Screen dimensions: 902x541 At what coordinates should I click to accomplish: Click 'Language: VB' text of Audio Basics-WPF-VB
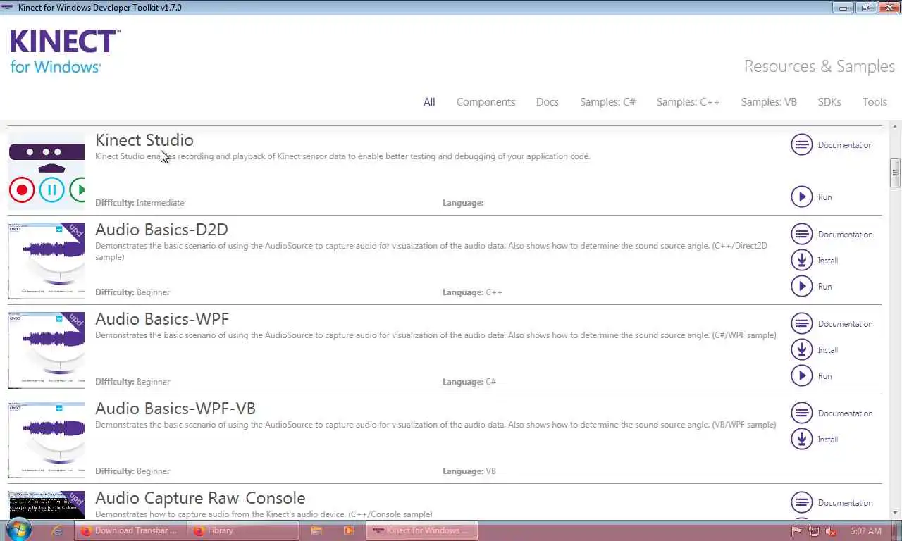[x=469, y=471]
